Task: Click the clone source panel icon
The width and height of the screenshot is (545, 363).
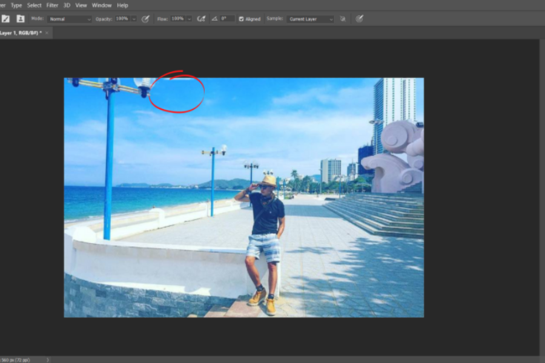Action: click(21, 19)
